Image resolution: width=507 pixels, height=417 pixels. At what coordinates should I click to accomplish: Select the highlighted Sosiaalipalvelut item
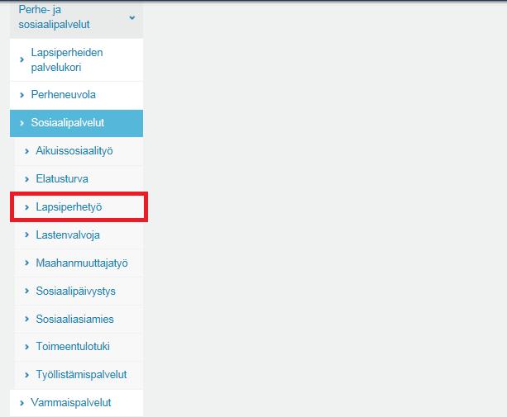(x=76, y=123)
